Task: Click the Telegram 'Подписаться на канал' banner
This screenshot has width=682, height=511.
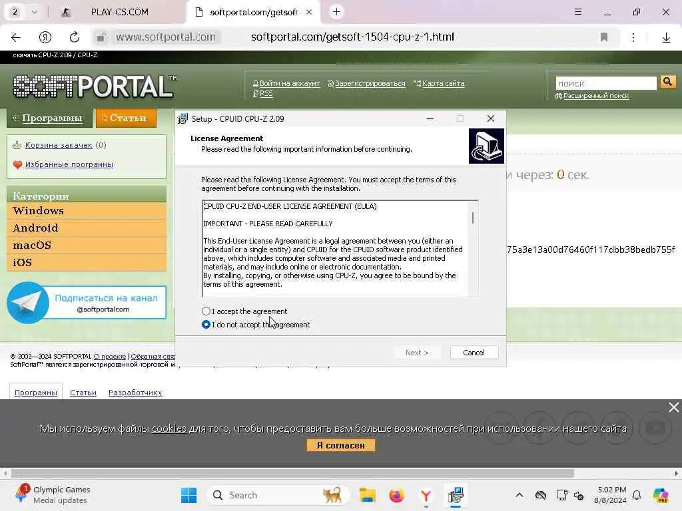Action: point(87,303)
